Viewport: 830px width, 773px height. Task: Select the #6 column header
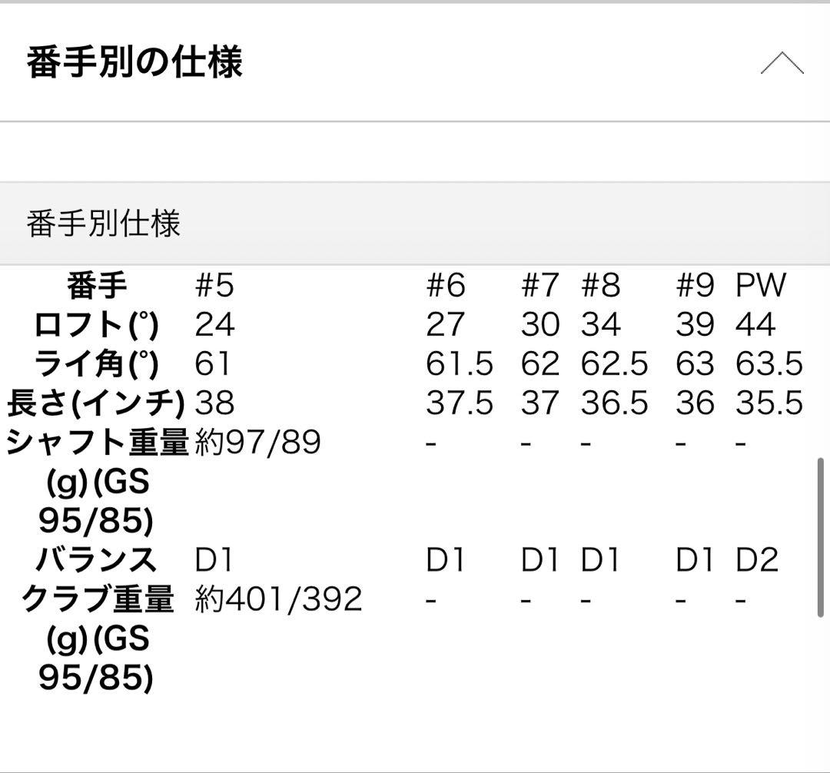tap(446, 286)
